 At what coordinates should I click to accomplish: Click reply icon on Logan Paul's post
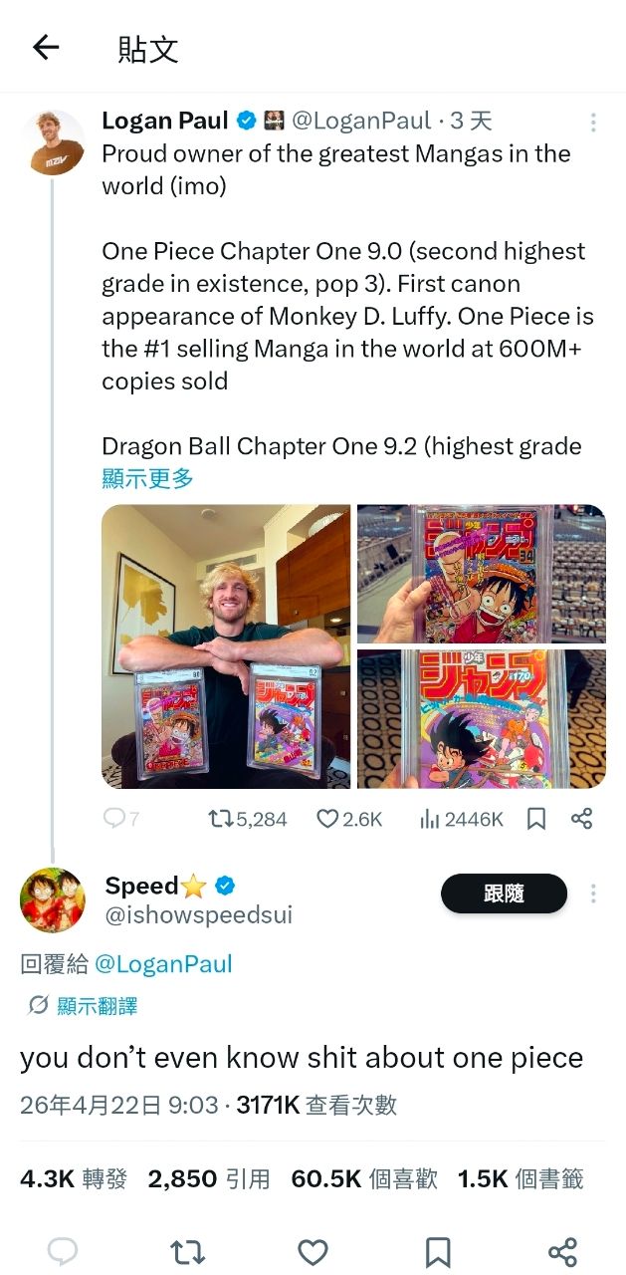coord(116,819)
